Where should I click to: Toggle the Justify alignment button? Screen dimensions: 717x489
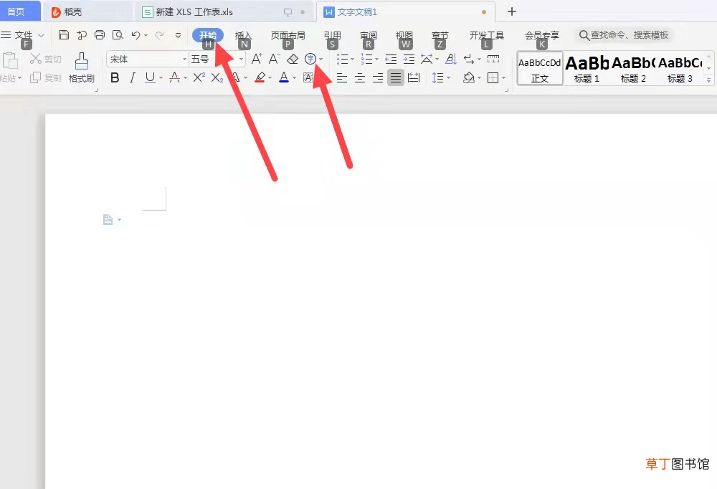tap(396, 77)
